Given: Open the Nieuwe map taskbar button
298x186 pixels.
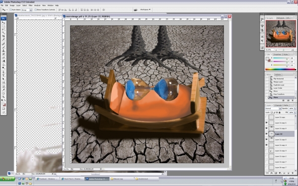Looking at the screenshot, I should [x=122, y=179].
